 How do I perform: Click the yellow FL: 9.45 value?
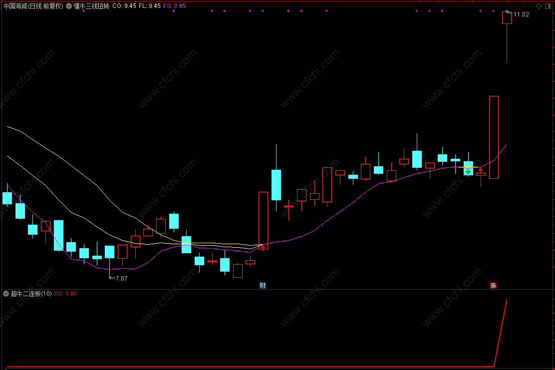[x=149, y=6]
